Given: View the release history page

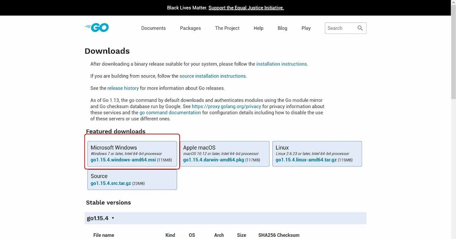Looking at the screenshot, I should 123,88.
